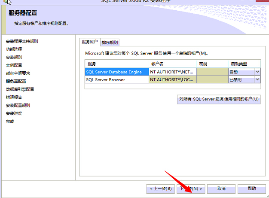Click the password field for Database Engine
This screenshot has height=198, width=269.
pyautogui.click(x=212, y=72)
